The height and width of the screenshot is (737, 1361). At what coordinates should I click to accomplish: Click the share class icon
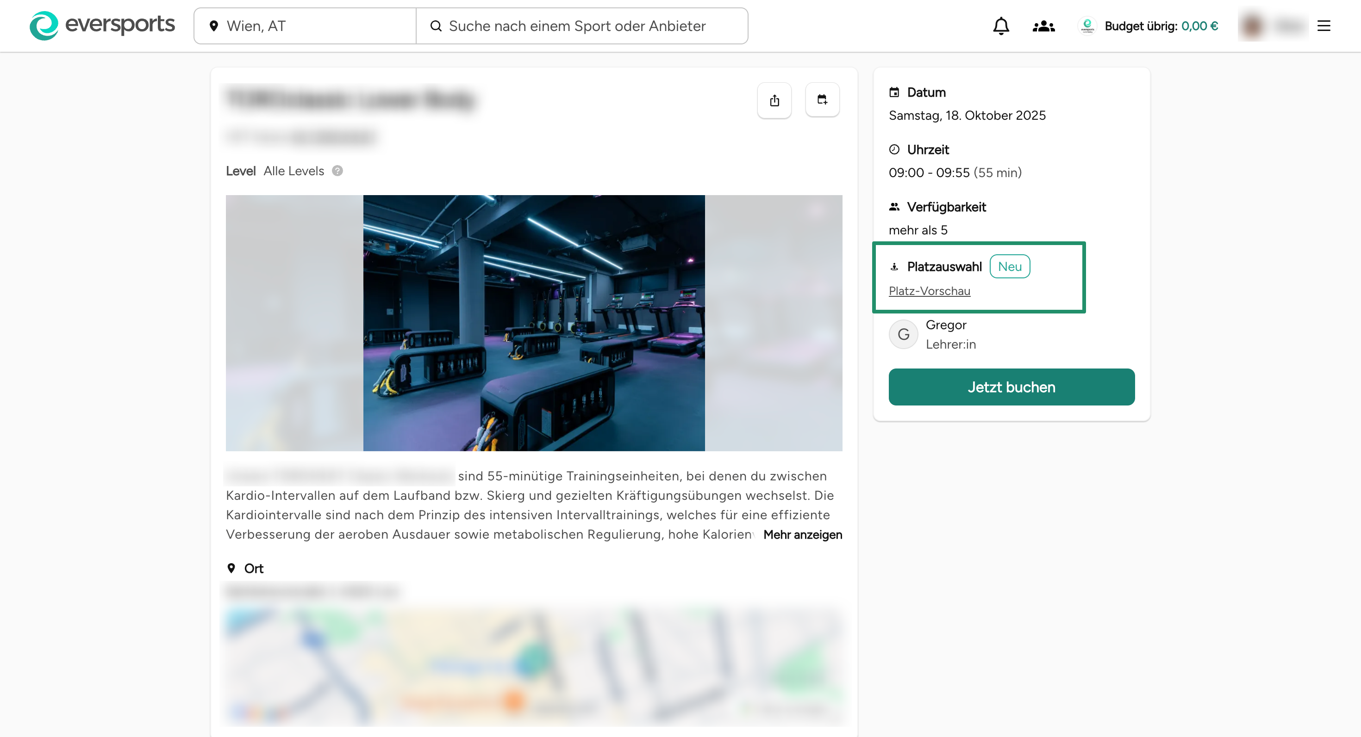(x=774, y=100)
